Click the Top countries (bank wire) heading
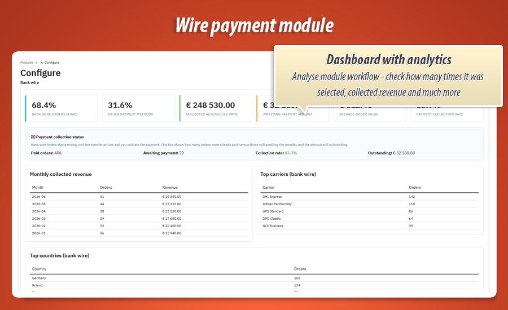The image size is (508, 310). point(60,256)
